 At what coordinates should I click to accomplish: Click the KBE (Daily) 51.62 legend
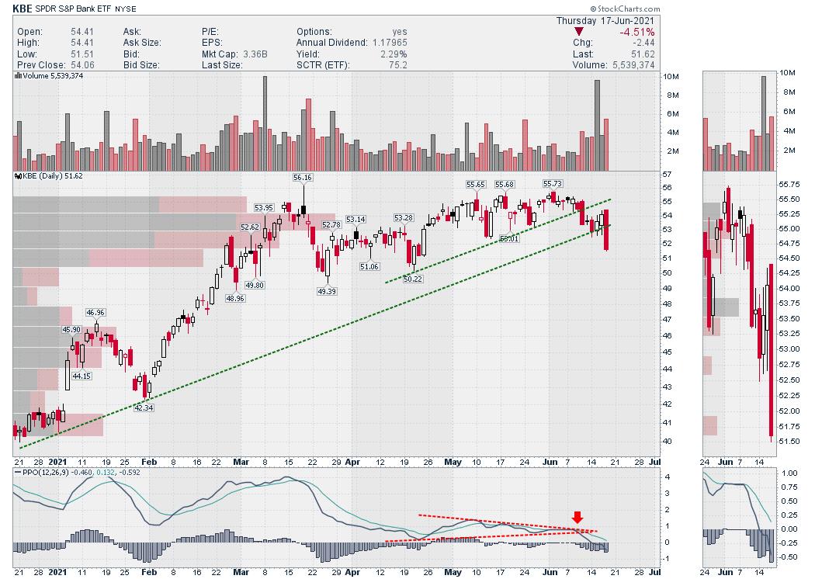coord(50,175)
